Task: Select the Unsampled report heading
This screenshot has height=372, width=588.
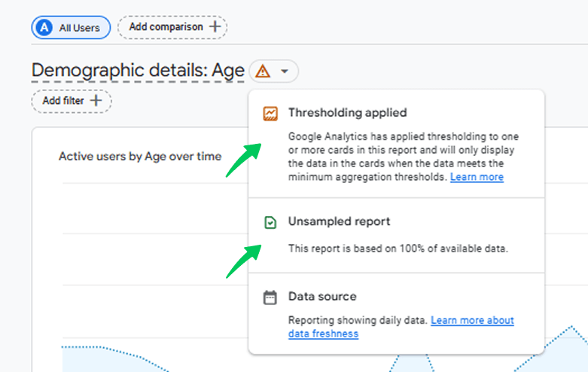Action: [x=339, y=222]
